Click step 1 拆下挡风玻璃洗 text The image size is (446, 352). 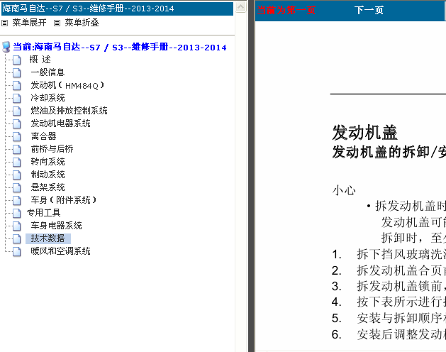click(401, 254)
